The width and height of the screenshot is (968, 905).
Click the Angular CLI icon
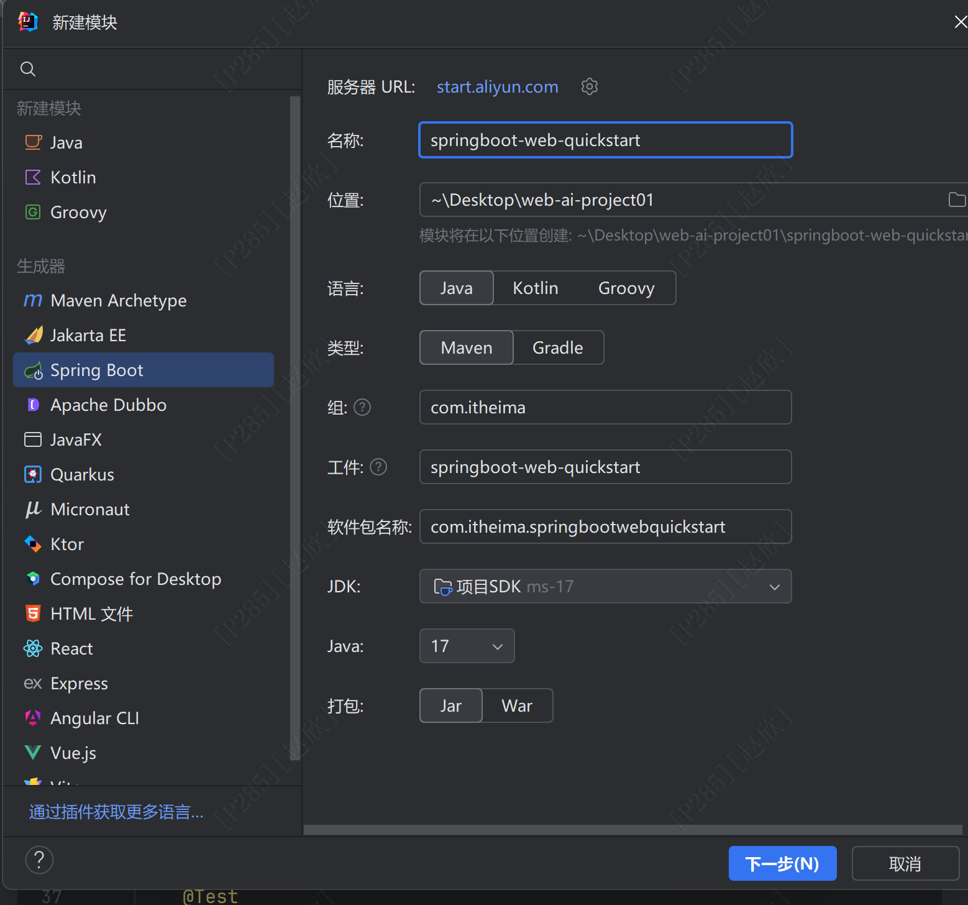[x=33, y=718]
